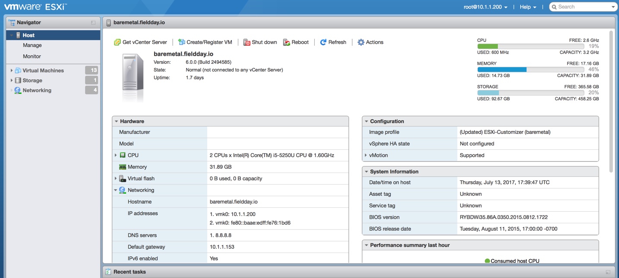Expand the Virtual flash row
Viewport: 619px width, 278px height.
click(116, 179)
